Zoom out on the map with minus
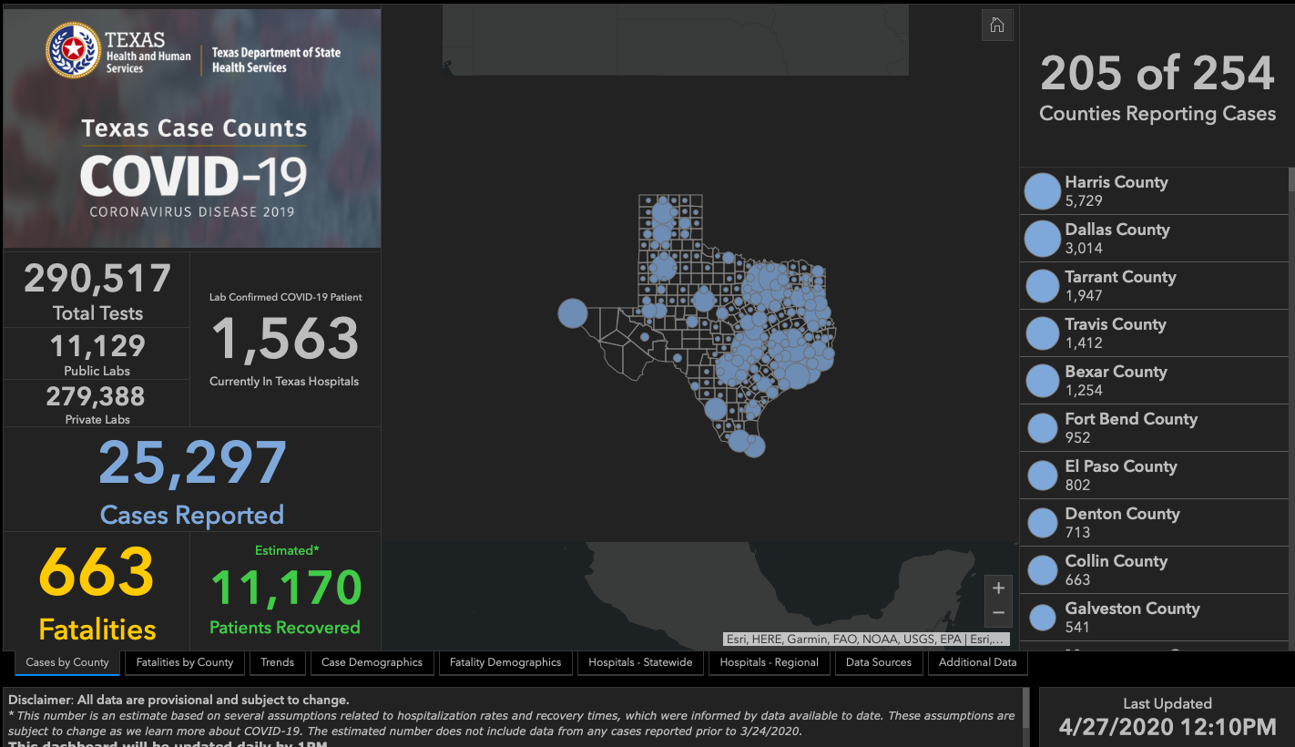The image size is (1295, 747). tap(998, 613)
